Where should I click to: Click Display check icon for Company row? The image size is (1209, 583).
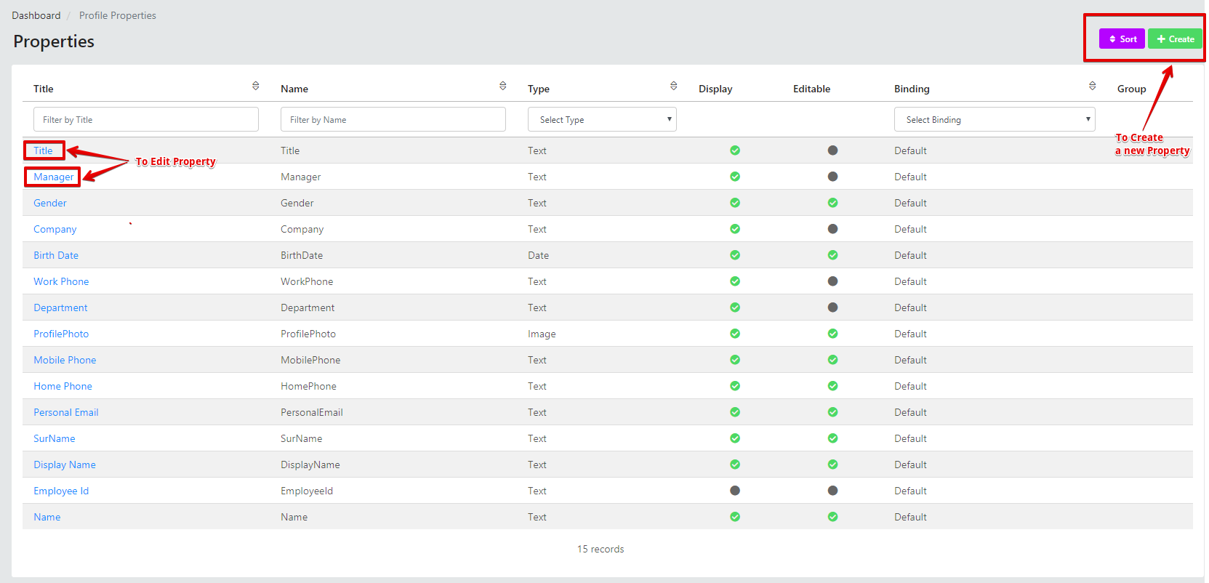coord(735,229)
